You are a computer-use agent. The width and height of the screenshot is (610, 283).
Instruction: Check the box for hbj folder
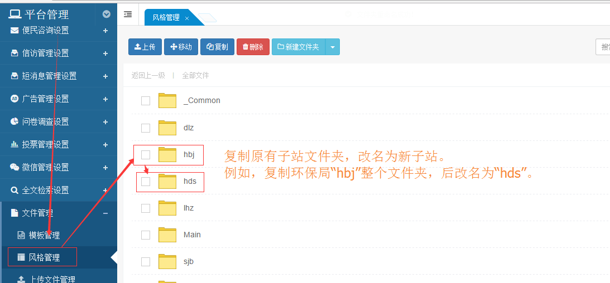click(x=146, y=155)
